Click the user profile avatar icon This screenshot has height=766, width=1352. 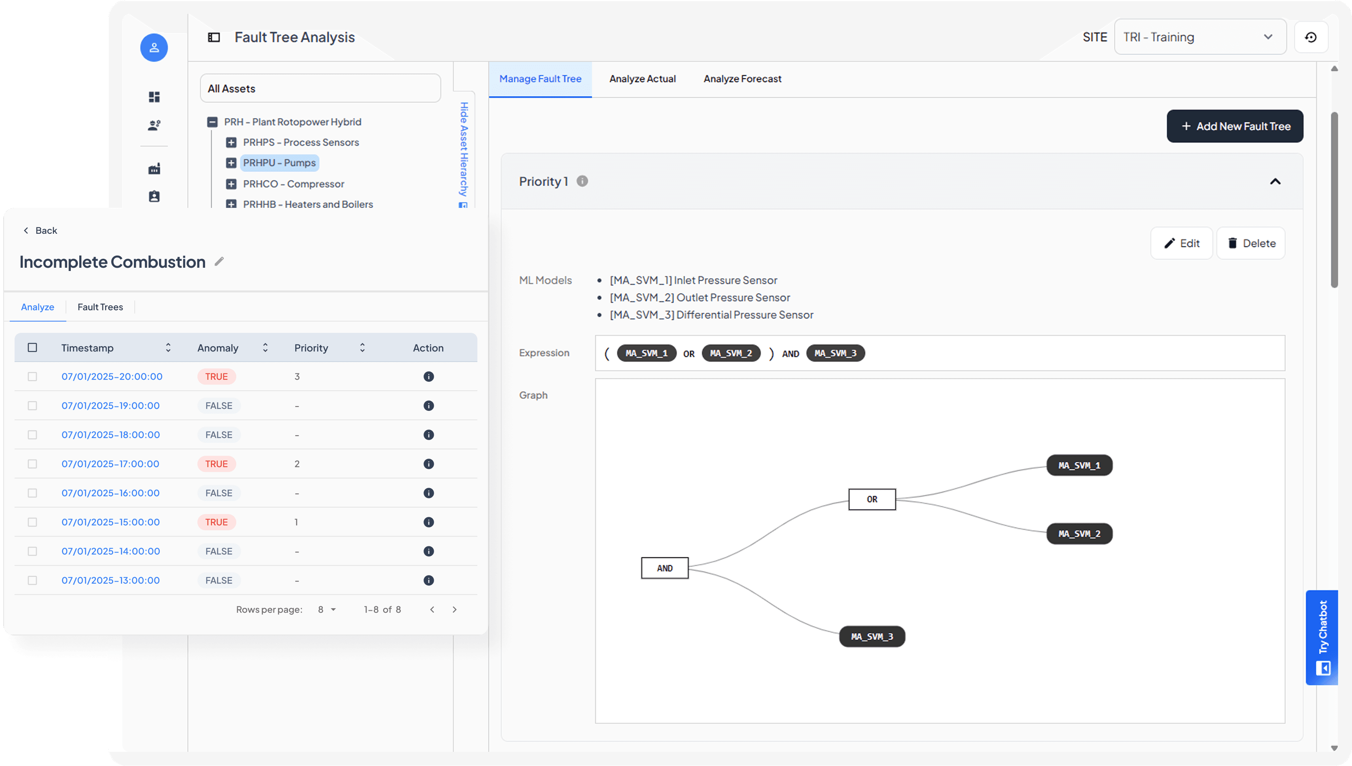click(x=154, y=48)
